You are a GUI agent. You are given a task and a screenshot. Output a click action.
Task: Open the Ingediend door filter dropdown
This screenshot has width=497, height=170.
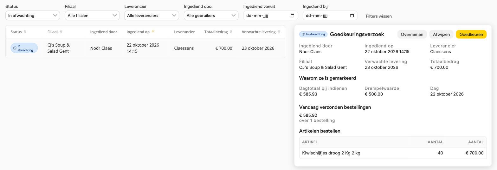click(211, 16)
